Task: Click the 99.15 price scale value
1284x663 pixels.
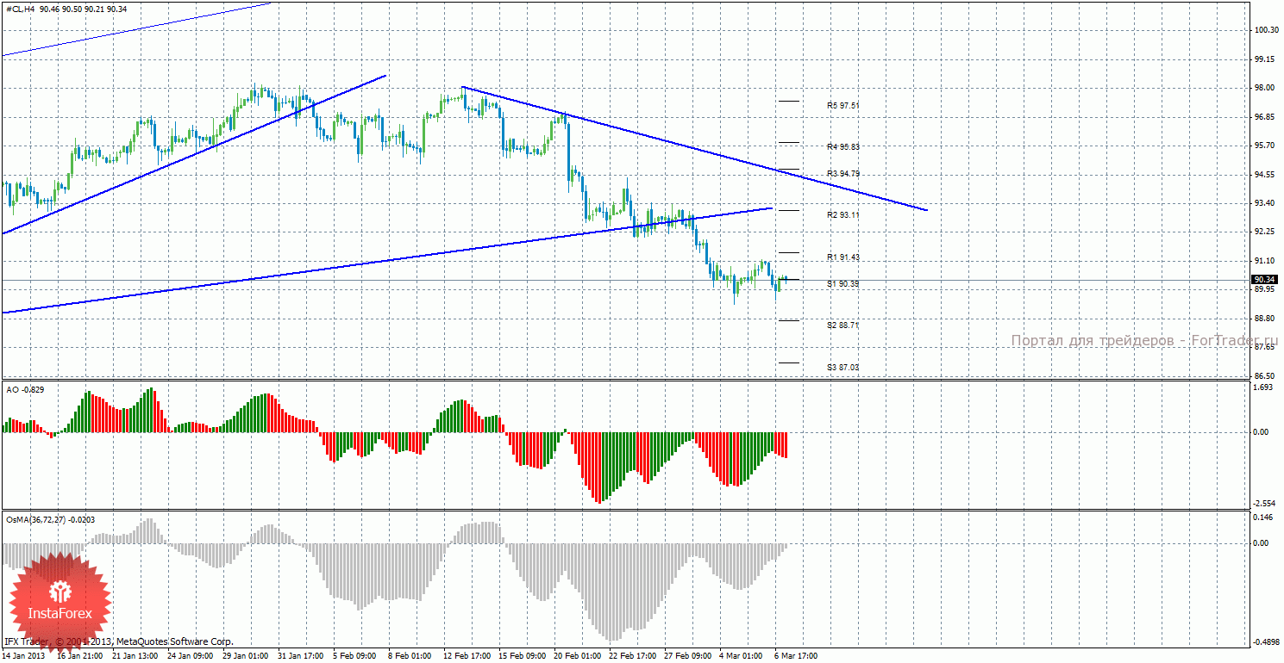Action: click(1266, 59)
